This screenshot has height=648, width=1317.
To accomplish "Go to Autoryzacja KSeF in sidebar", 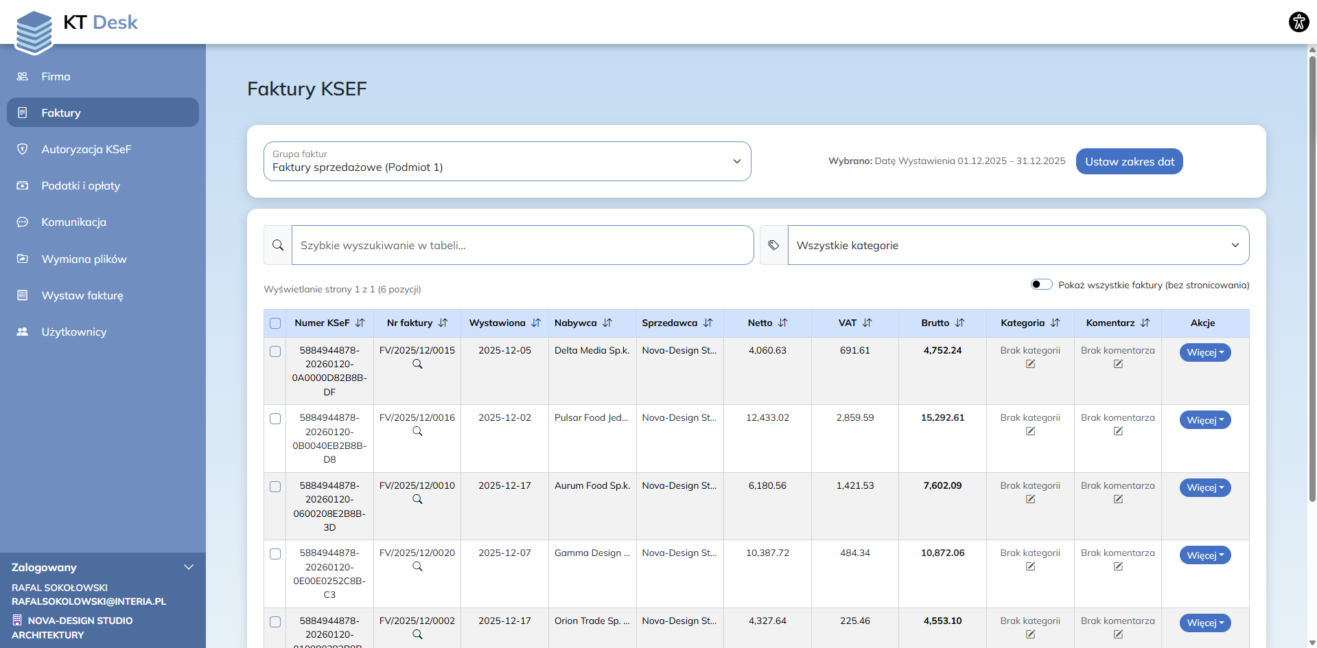I will tap(86, 150).
